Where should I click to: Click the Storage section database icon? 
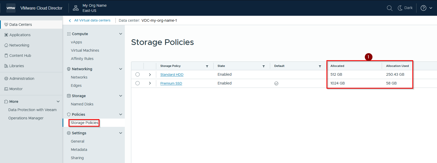tap(69, 96)
